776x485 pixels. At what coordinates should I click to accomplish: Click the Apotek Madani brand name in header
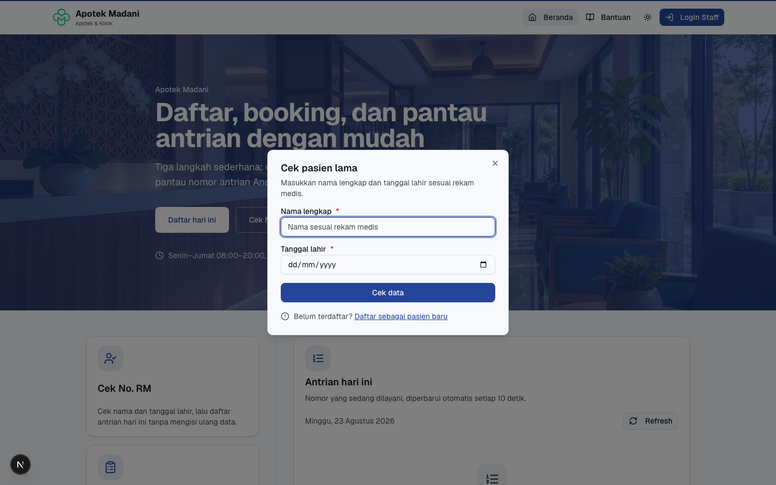click(107, 13)
